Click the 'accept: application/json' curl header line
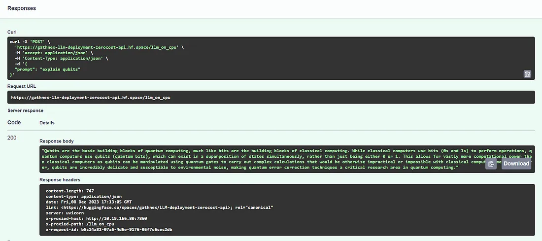This screenshot has height=241, width=542. 54,53
